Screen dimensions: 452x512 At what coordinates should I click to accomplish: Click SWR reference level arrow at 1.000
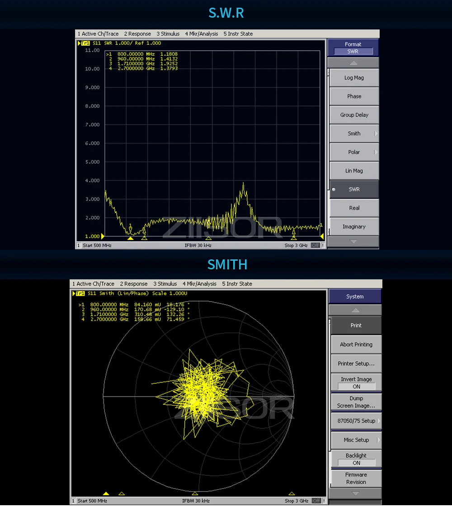pos(103,236)
